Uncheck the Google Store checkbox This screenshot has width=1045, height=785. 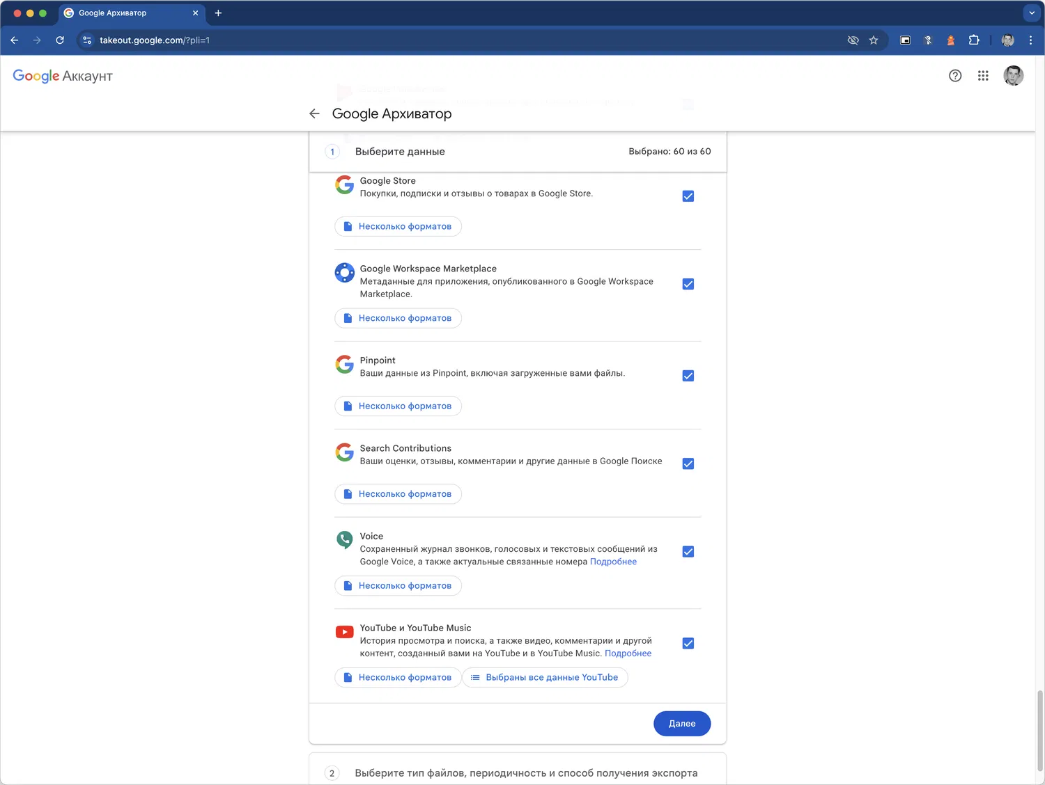[x=688, y=196]
